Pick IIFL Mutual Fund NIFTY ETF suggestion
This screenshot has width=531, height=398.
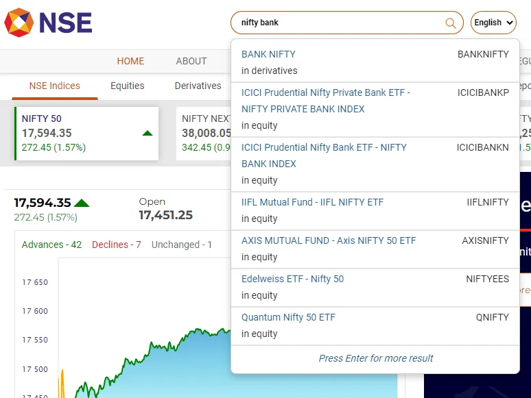(312, 202)
